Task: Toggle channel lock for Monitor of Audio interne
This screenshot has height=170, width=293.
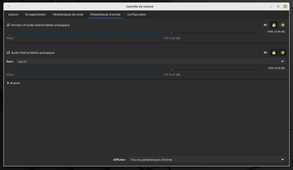Action: (274, 25)
